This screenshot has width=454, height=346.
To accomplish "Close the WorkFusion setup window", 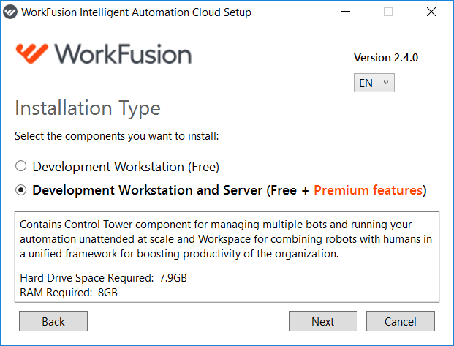I will coord(431,12).
